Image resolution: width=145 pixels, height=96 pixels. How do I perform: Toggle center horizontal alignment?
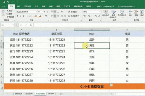click(x=55, y=16)
